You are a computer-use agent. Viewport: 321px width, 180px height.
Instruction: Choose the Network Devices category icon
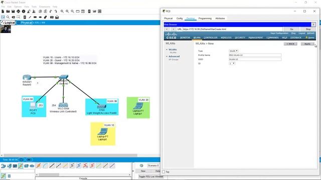pos(4,166)
